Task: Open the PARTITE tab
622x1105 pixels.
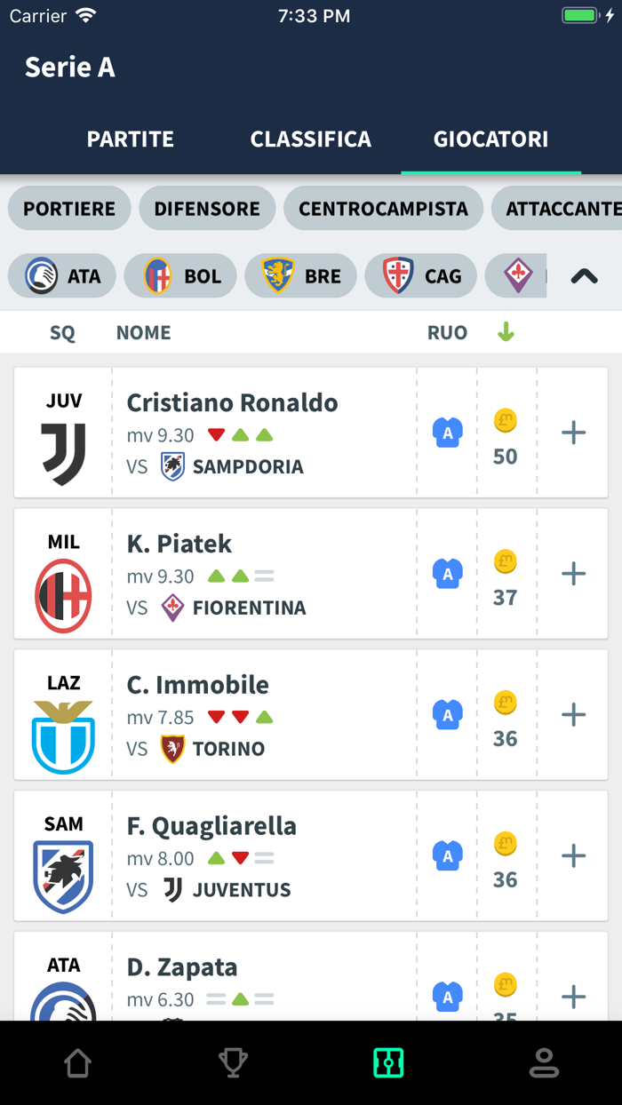Action: coord(131,139)
